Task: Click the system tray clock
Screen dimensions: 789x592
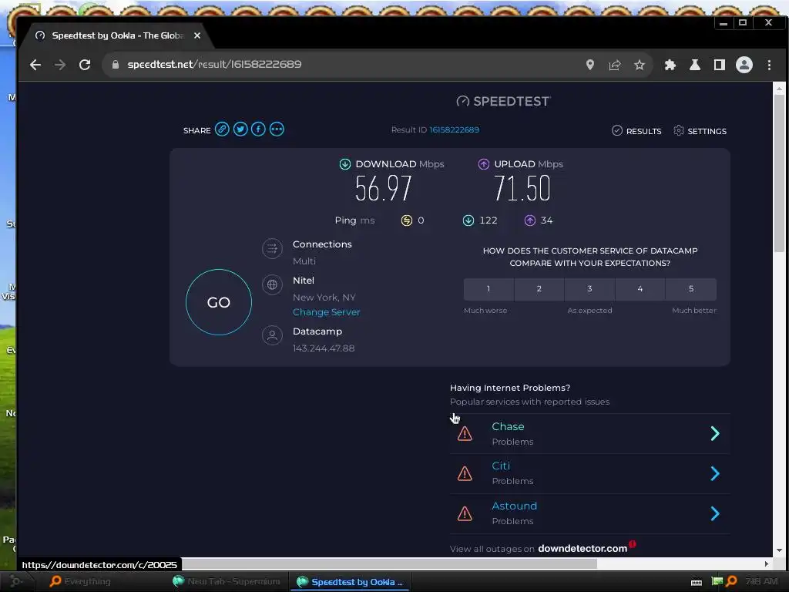Action: 761,581
